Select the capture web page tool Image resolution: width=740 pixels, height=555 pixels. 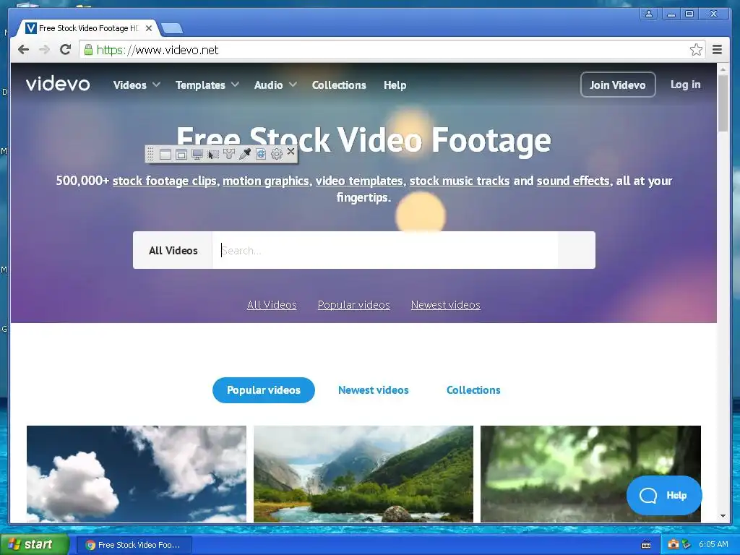pos(260,155)
